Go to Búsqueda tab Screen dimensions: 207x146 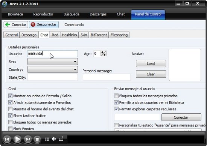72,14
